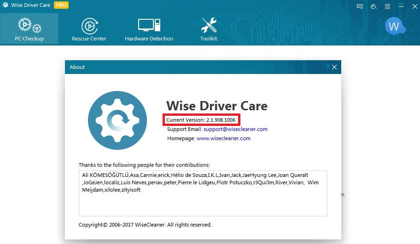Click the key registration icon in title bar
The height and width of the screenshot is (244, 420).
(x=373, y=6)
